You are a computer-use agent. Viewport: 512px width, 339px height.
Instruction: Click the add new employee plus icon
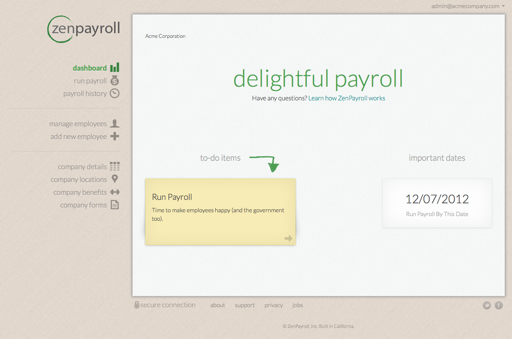(x=115, y=137)
